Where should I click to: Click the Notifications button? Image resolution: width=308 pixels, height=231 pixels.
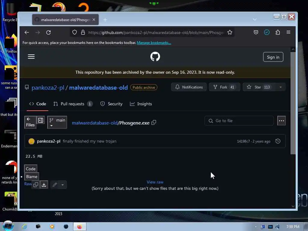point(189,87)
